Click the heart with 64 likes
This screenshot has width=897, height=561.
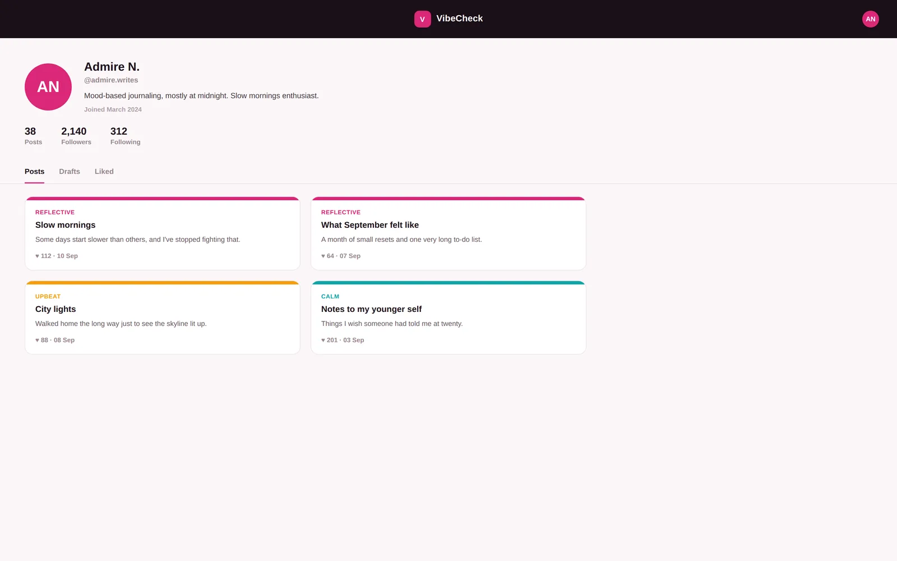coord(323,256)
